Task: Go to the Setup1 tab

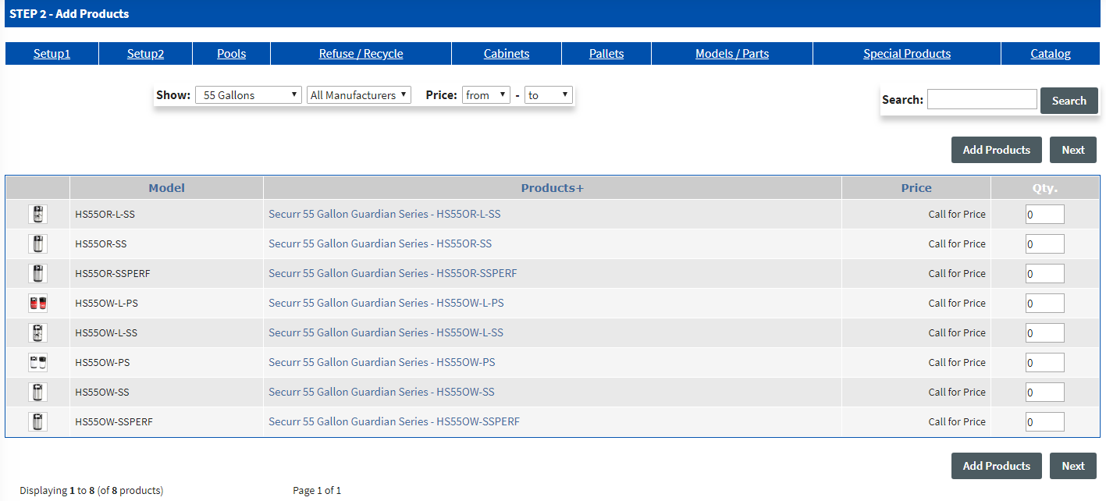Action: coord(52,54)
